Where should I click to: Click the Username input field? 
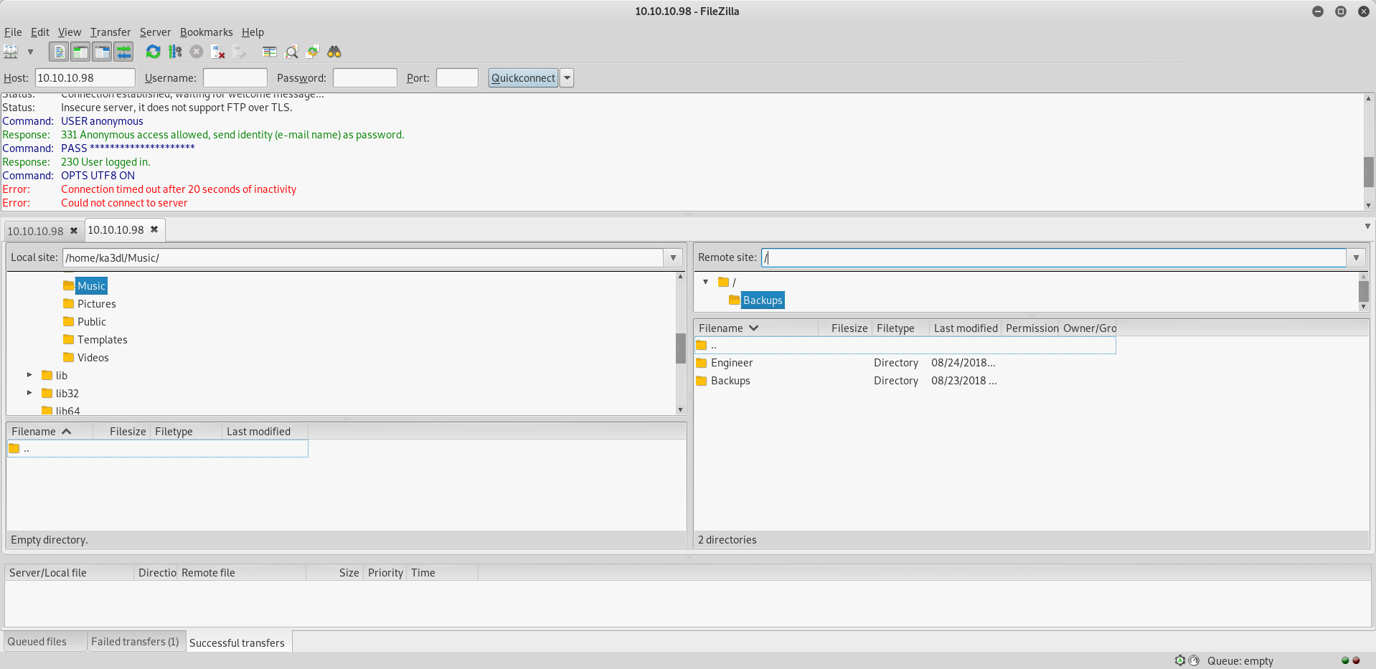point(235,77)
